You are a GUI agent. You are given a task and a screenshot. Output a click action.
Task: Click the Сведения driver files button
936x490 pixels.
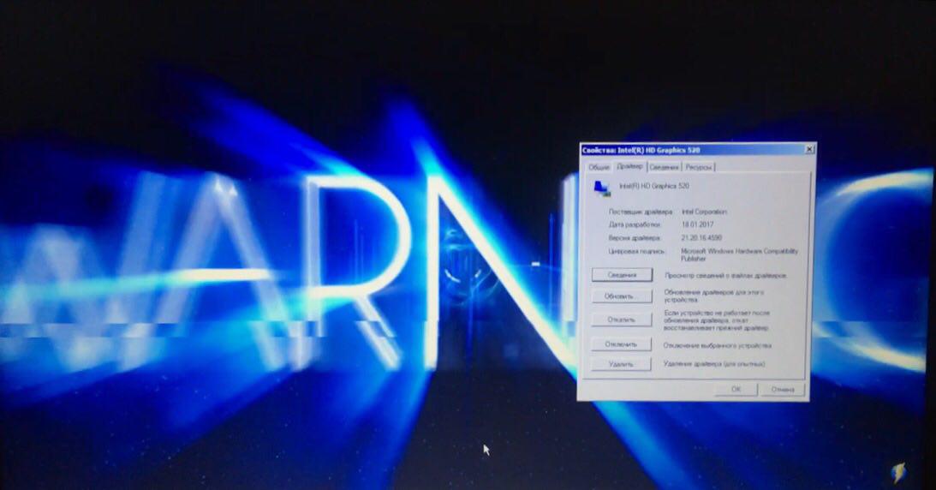point(622,275)
